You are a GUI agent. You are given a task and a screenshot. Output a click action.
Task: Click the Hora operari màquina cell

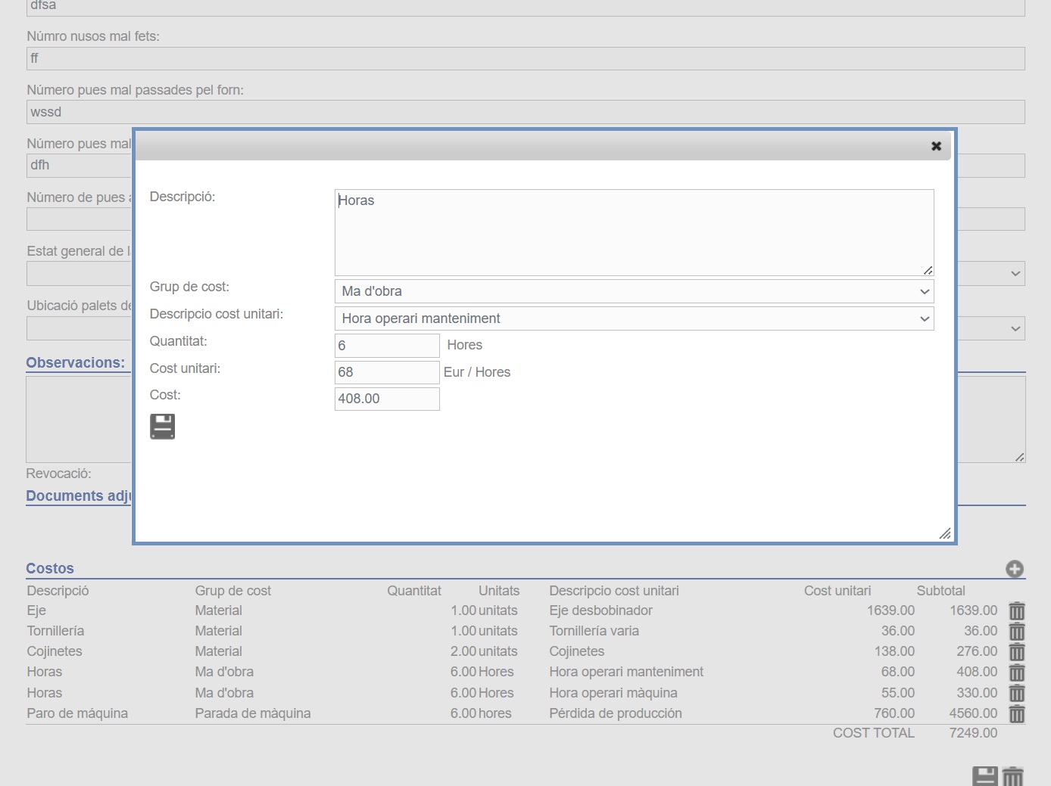click(613, 693)
